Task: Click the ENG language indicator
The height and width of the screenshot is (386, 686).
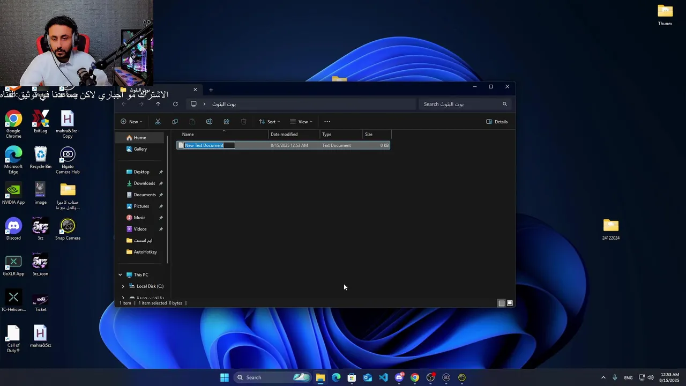Action: click(x=628, y=377)
